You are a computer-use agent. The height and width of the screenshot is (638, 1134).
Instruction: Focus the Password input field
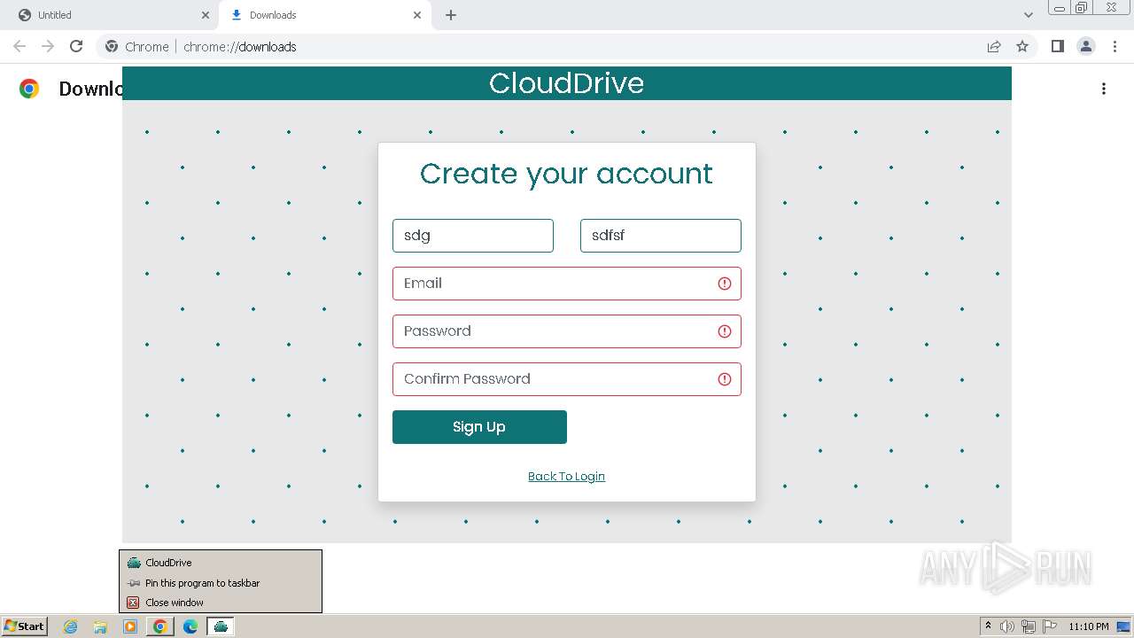pyautogui.click(x=567, y=331)
